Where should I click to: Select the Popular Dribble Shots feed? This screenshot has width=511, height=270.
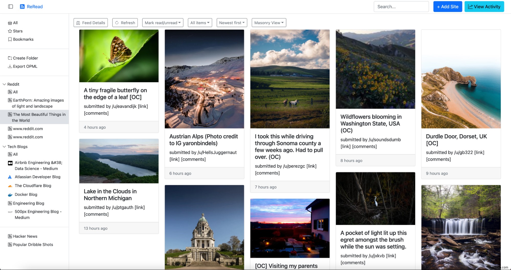(33, 245)
